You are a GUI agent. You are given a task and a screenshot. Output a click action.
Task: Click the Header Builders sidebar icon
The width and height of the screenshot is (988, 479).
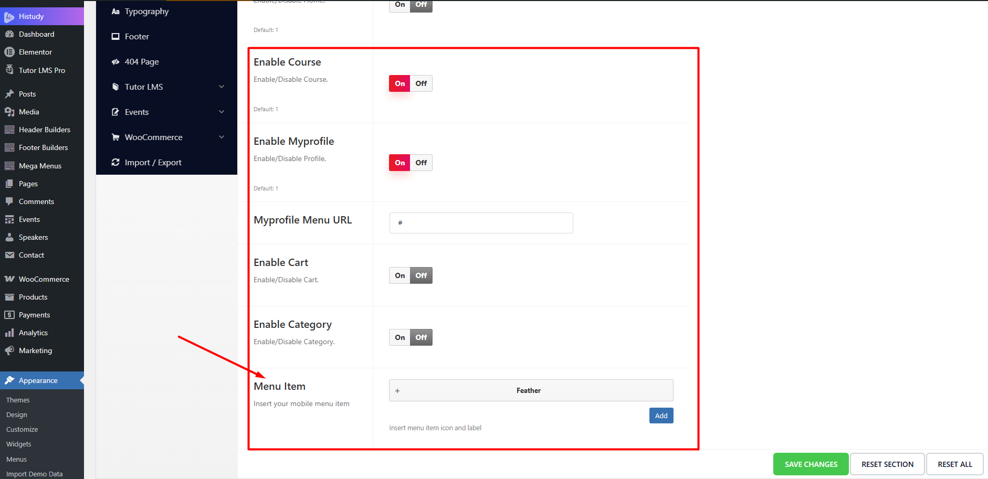pyautogui.click(x=9, y=130)
